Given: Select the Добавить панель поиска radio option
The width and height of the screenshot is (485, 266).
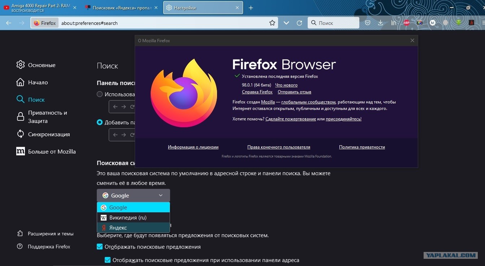Looking at the screenshot, I should pyautogui.click(x=100, y=122).
